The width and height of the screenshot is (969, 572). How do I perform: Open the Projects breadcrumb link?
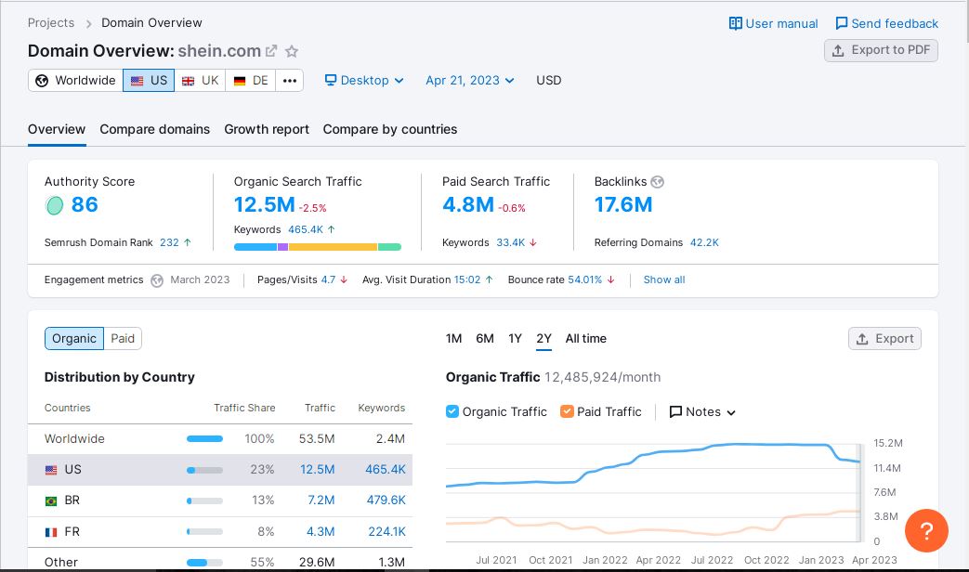pyautogui.click(x=51, y=23)
